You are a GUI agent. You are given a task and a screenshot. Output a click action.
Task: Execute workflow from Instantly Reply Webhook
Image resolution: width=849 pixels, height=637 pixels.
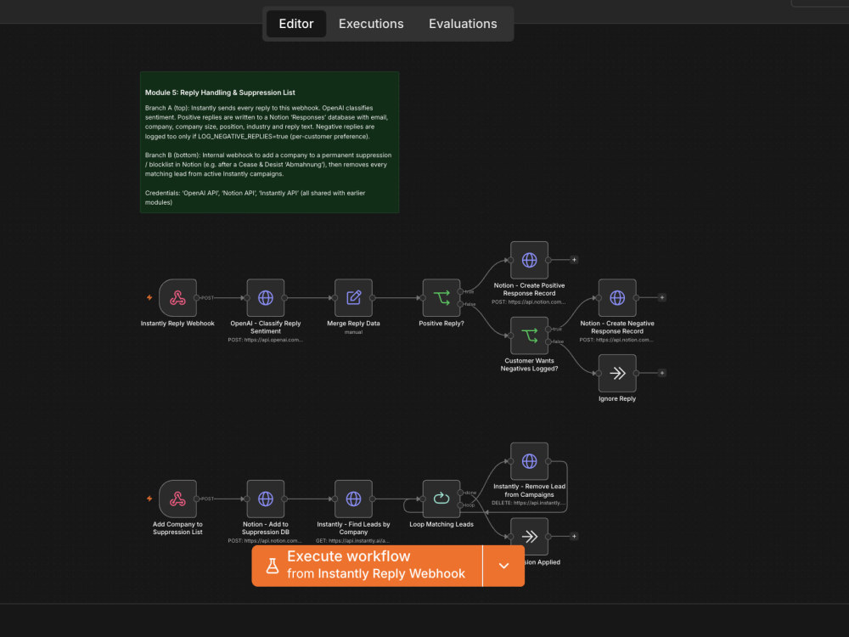367,566
